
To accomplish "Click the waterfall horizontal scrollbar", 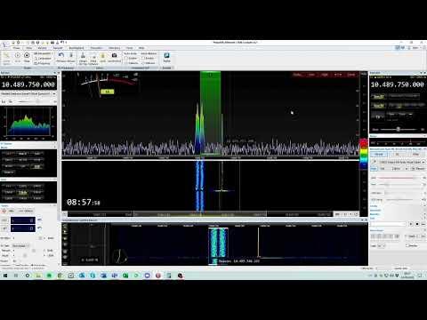I will (200, 214).
